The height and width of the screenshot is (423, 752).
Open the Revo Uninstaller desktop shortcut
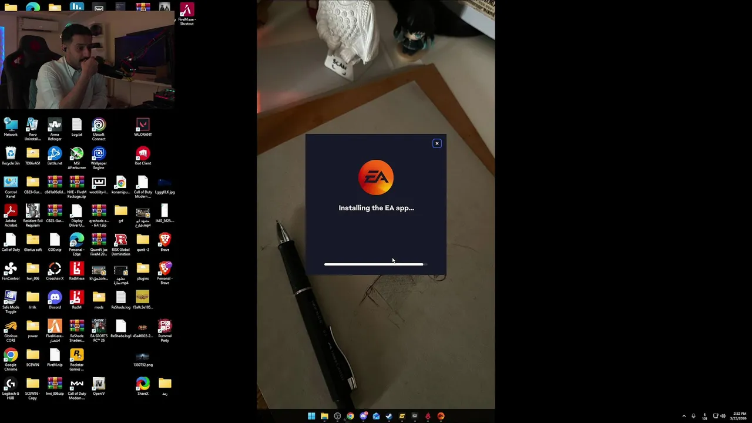point(32,129)
